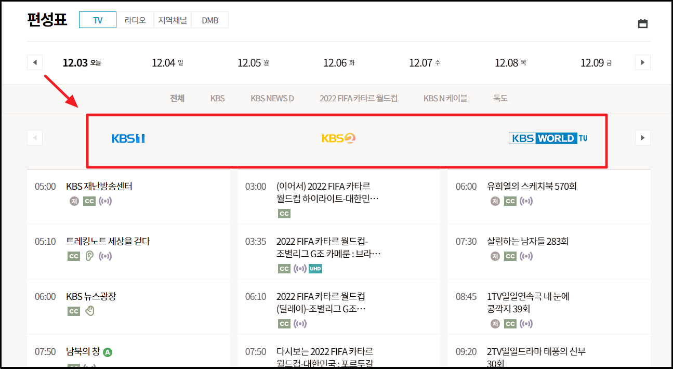Screen dimensions: 673x369
Task: Switch to the TV tab
Action: (98, 20)
